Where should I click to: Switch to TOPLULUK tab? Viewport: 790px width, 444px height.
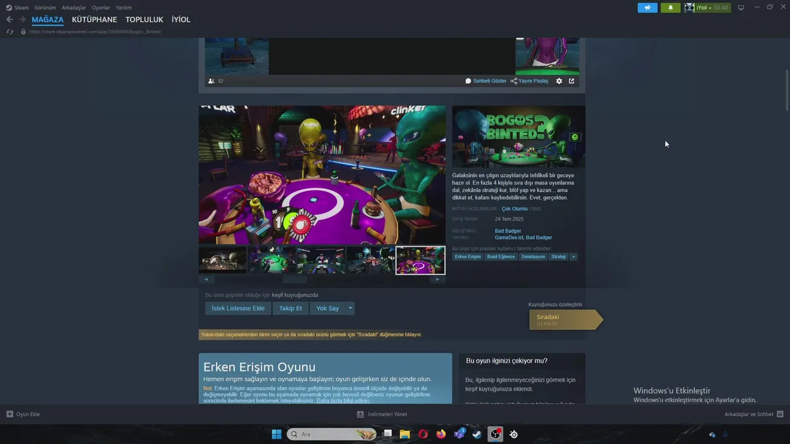coord(144,20)
